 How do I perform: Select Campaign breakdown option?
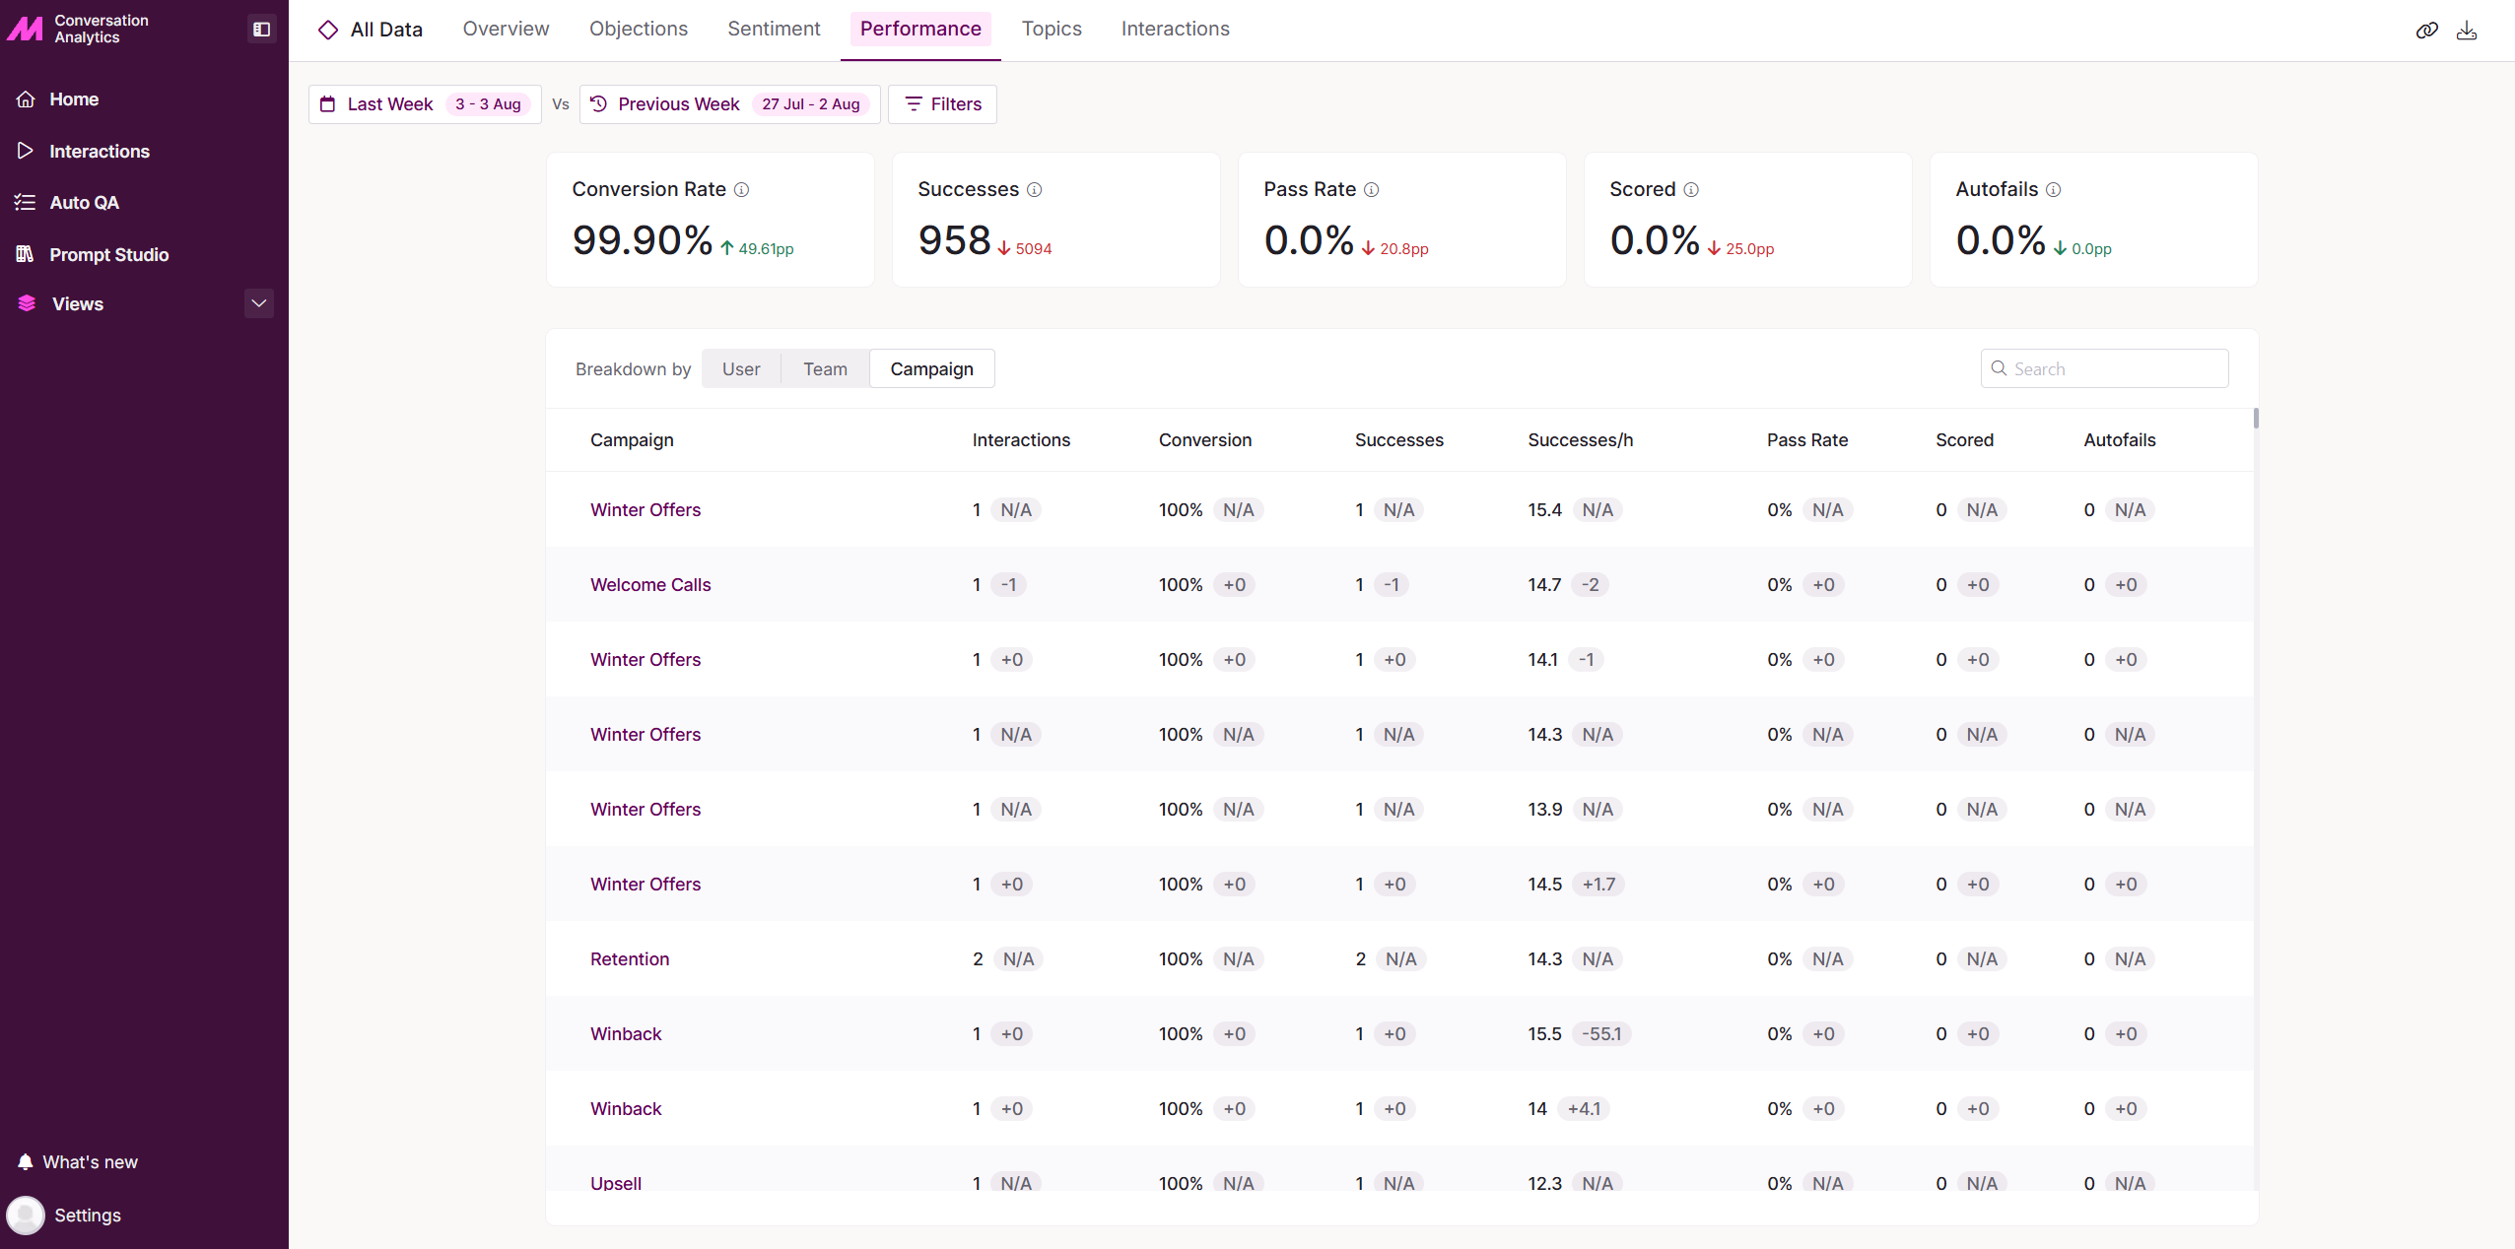coord(931,369)
